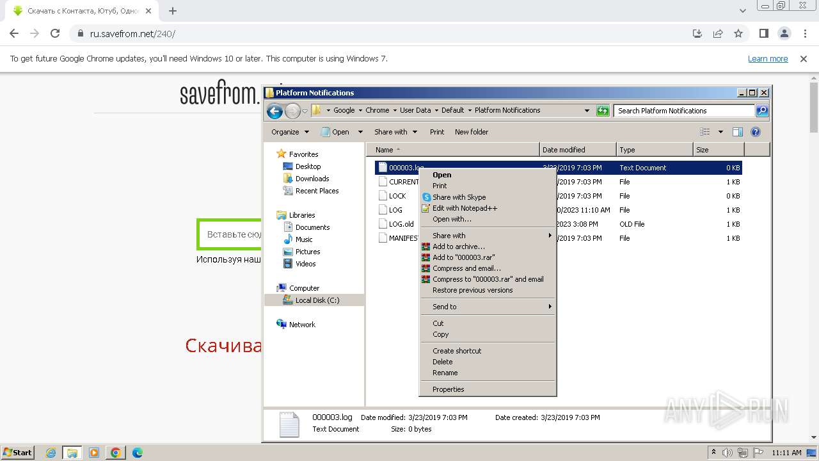
Task: Select Copy in context menu
Action: pyautogui.click(x=488, y=334)
